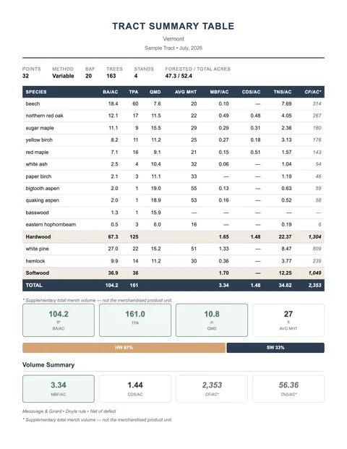Image resolution: width=347 pixels, height=449 pixels.
Task: Select the 'quaking aspen' row name
Action: (x=43, y=200)
